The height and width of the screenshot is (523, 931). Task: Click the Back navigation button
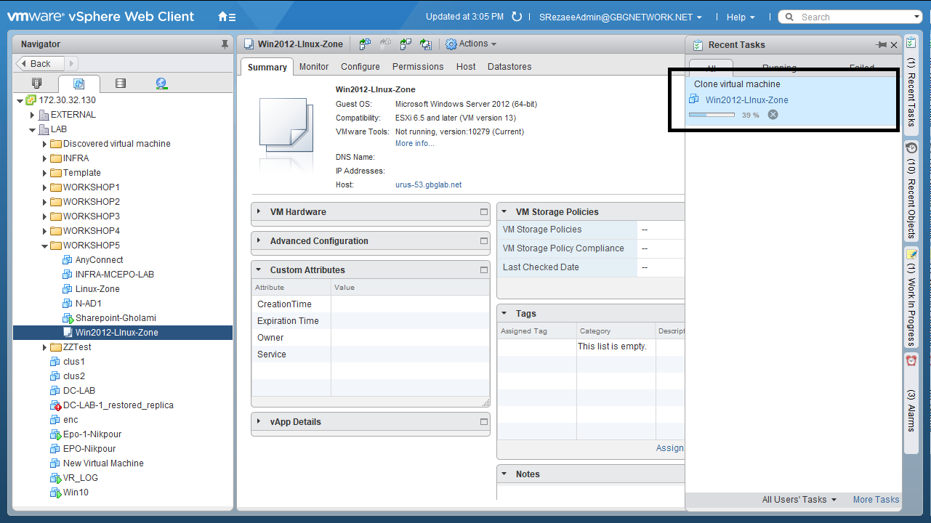pos(41,64)
